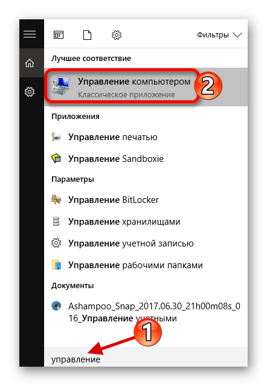Filter results by Apps icon
The width and height of the screenshot is (267, 386).
pyautogui.click(x=59, y=35)
